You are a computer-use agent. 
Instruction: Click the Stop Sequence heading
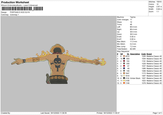click(x=123, y=52)
